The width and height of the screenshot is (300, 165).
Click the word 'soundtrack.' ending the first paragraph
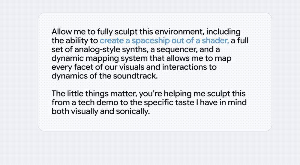pos(135,76)
